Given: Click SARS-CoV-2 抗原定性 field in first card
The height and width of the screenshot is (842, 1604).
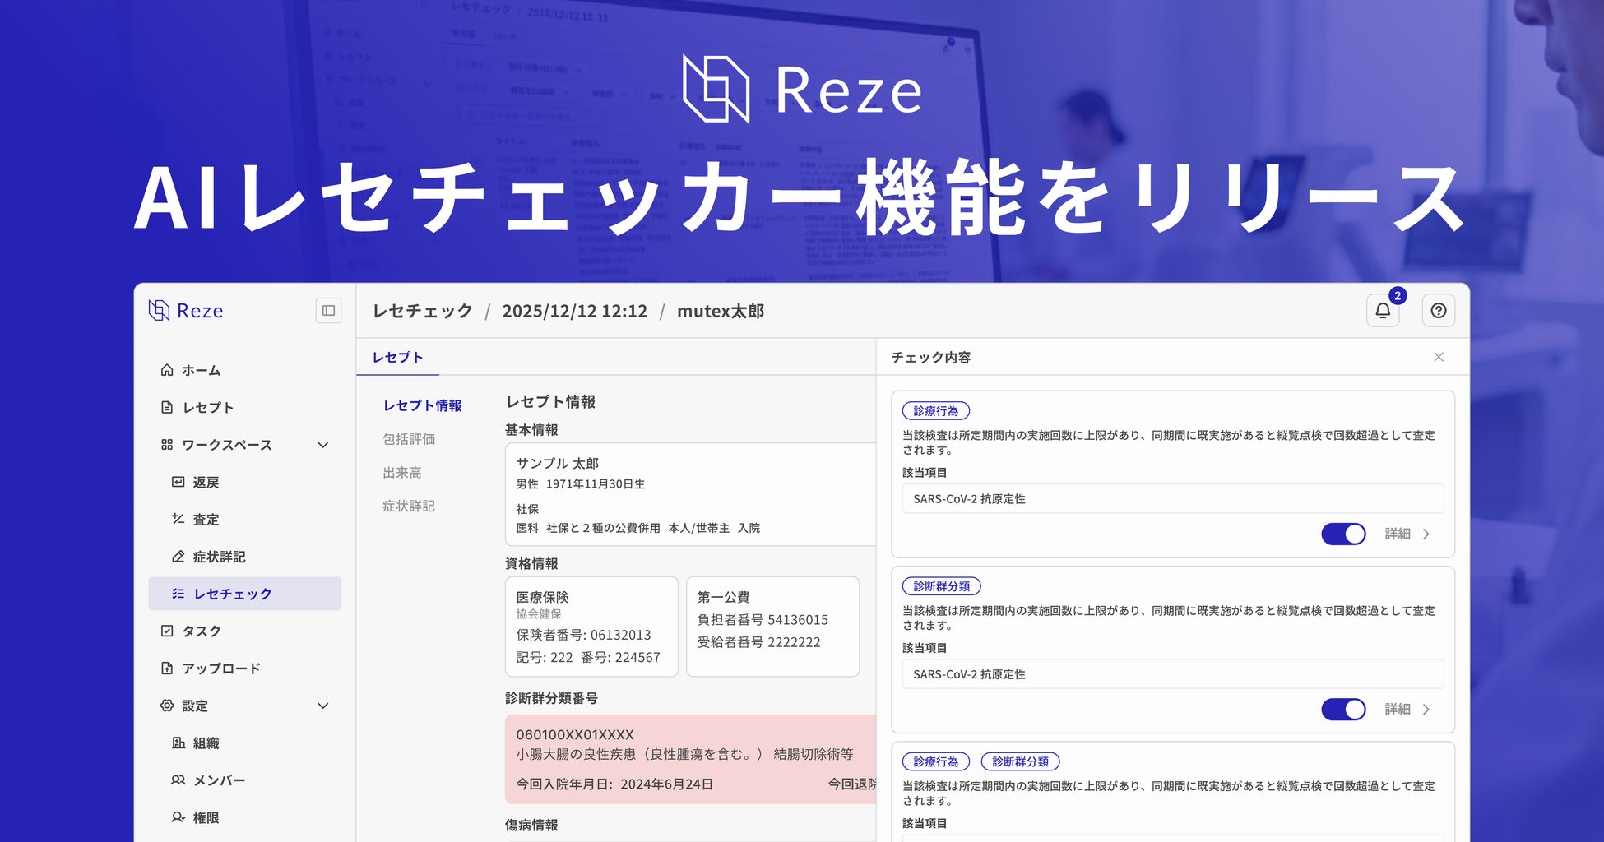Looking at the screenshot, I should coord(1173,499).
